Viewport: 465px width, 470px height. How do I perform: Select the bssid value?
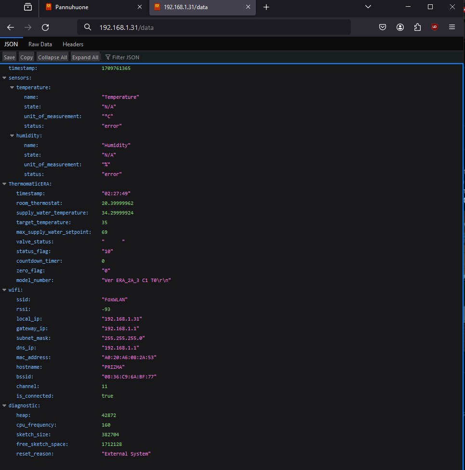129,377
